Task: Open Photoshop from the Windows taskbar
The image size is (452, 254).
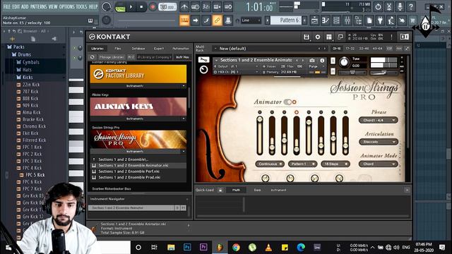Action: [187, 247]
